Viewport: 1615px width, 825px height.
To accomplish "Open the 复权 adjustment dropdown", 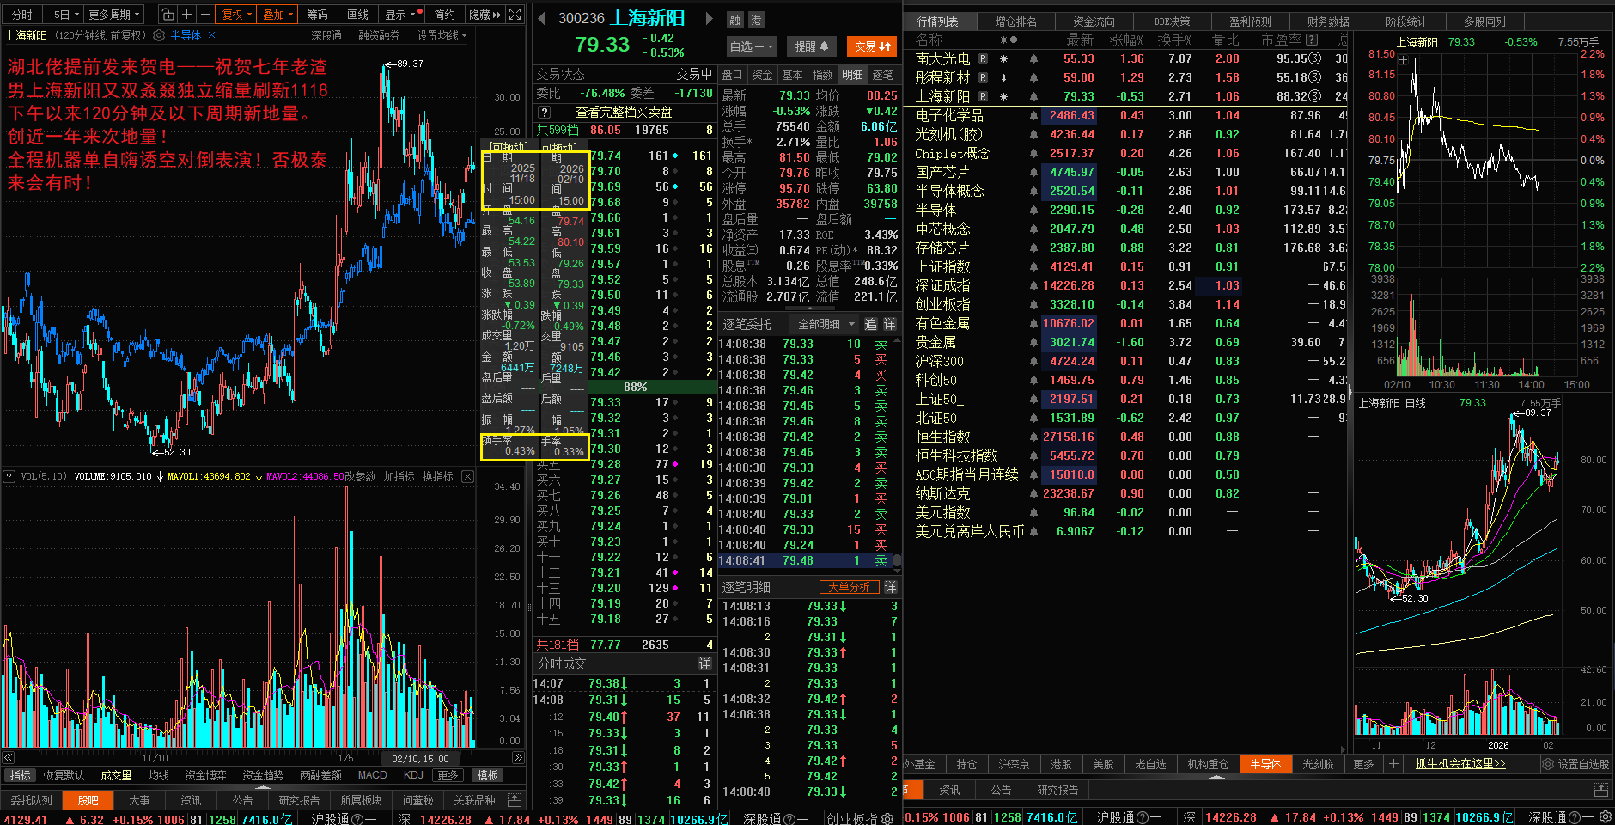I will [x=237, y=15].
